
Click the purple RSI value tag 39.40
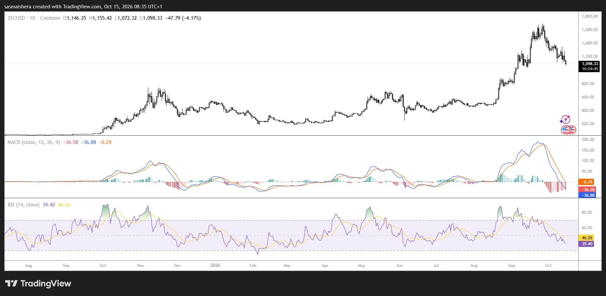point(587,244)
